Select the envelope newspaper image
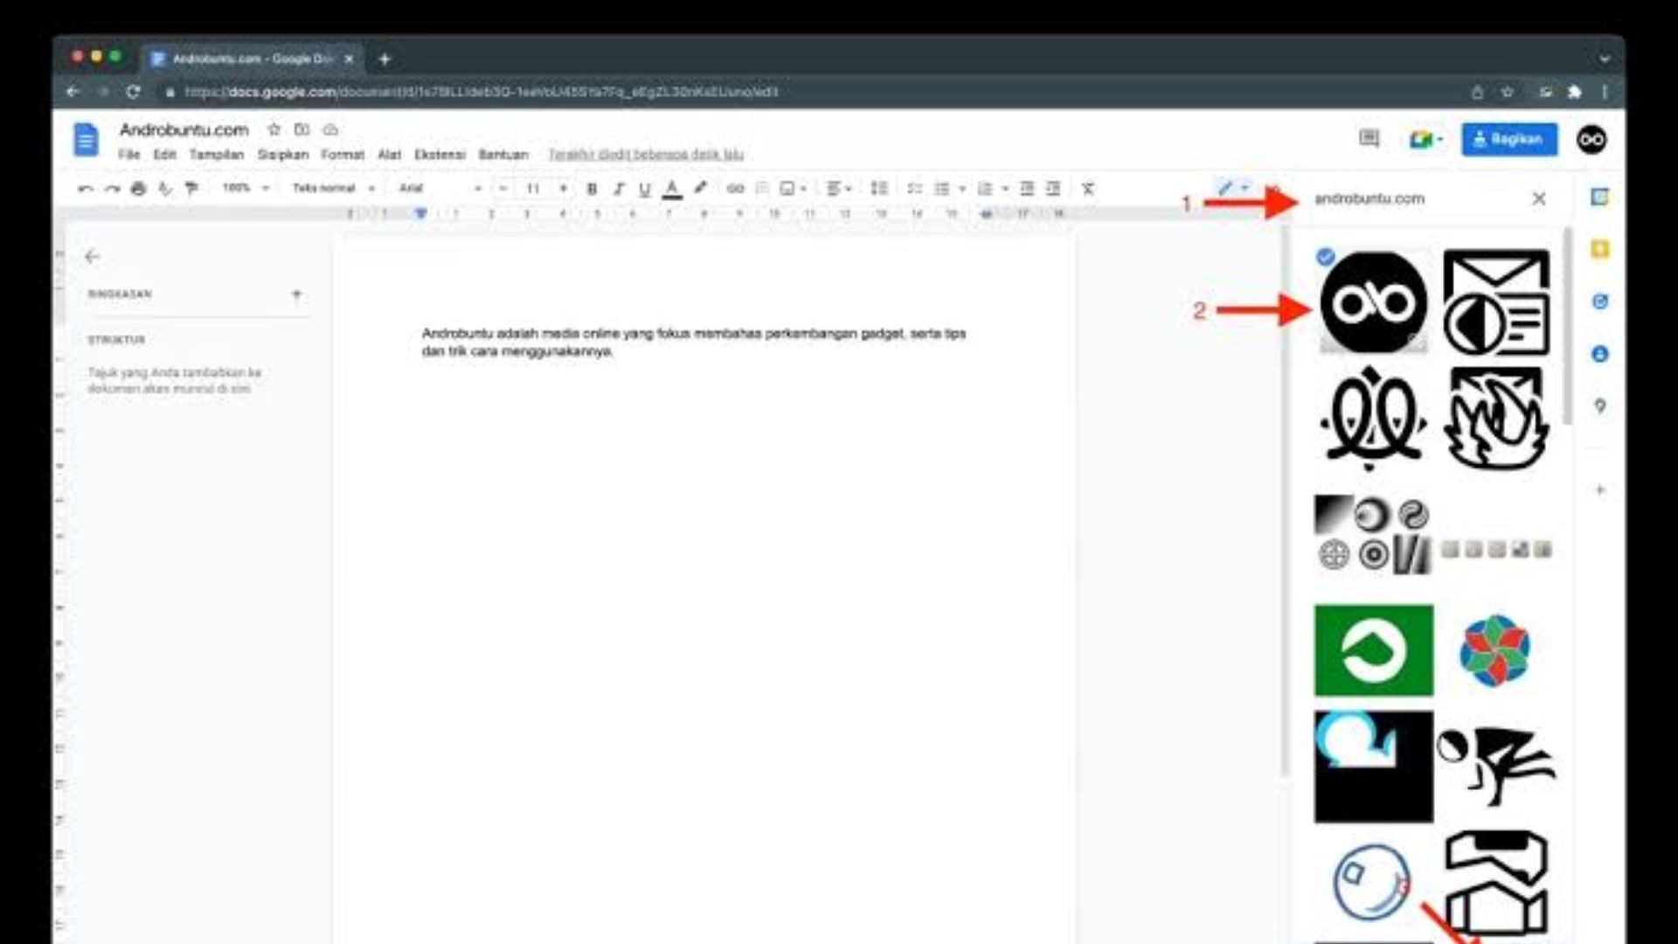The height and width of the screenshot is (944, 1678). tap(1495, 302)
